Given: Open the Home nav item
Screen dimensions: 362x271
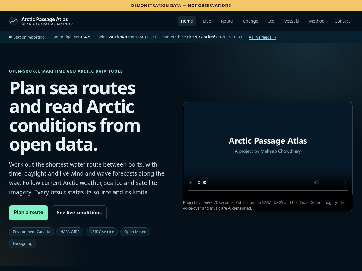Looking at the screenshot, I should (x=187, y=21).
